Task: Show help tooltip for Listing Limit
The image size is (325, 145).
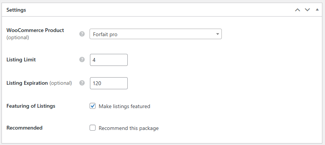Action: 82,60
